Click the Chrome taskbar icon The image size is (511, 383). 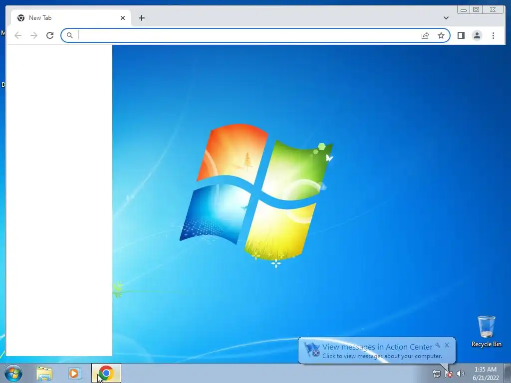click(106, 373)
